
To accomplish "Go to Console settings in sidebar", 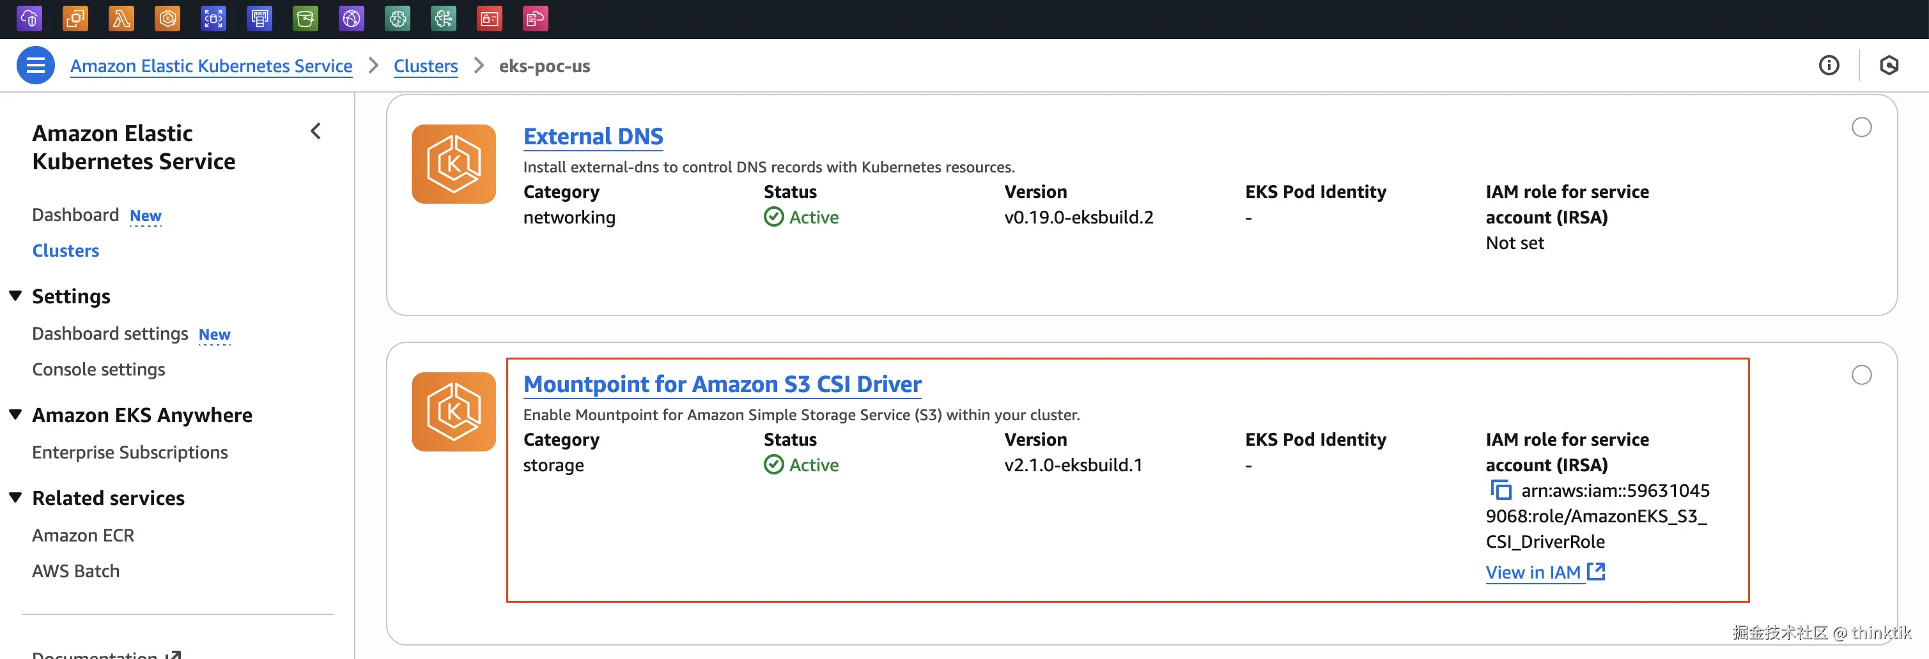I will point(99,370).
